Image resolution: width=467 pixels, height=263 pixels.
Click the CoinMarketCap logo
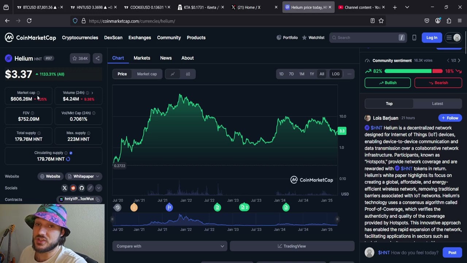pyautogui.click(x=30, y=38)
